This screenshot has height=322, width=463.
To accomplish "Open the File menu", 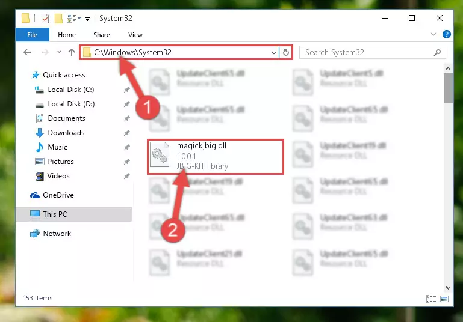I will coord(32,35).
